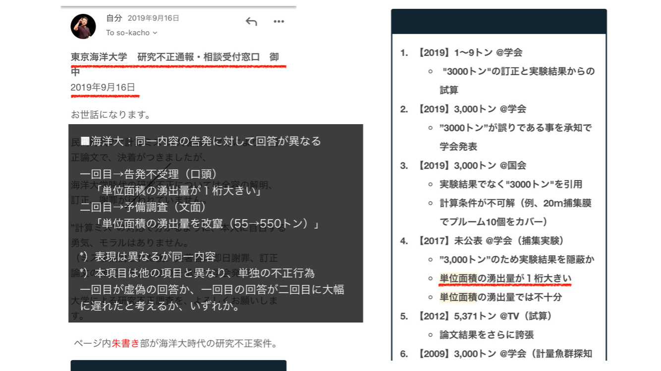Click the reply arrow icon
This screenshot has height=371, width=661.
coord(251,21)
